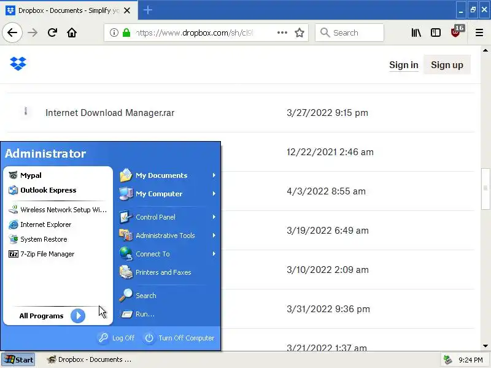
Task: Select date 4/3/2022 8:55 am
Action: 326,191
